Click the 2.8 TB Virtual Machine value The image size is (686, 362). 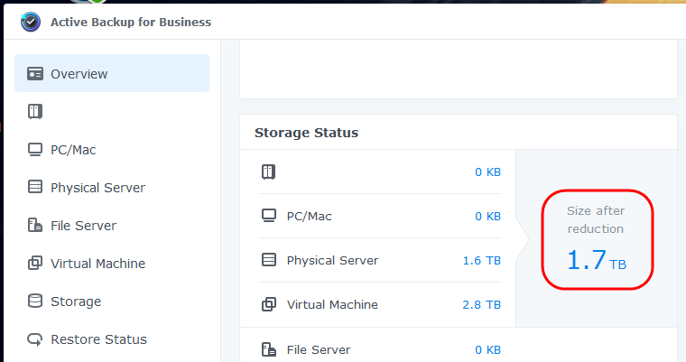point(482,304)
